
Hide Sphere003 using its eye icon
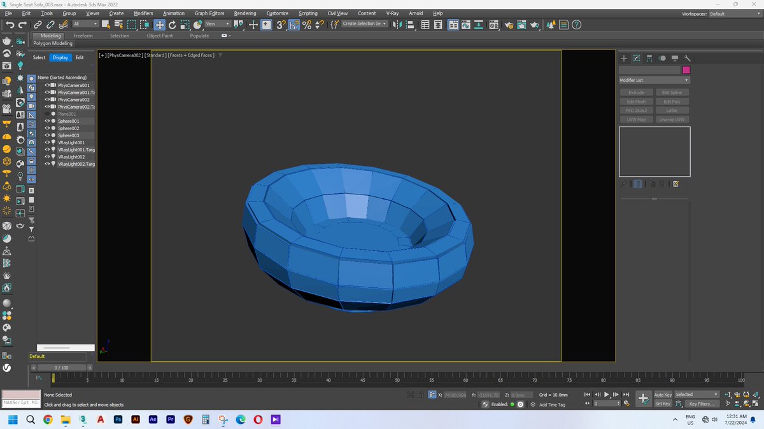pyautogui.click(x=46, y=135)
